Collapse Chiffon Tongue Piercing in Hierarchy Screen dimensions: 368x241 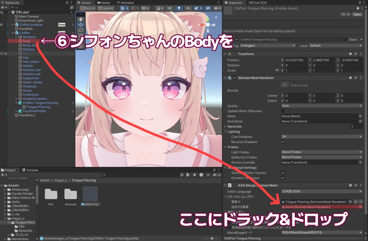[17, 103]
